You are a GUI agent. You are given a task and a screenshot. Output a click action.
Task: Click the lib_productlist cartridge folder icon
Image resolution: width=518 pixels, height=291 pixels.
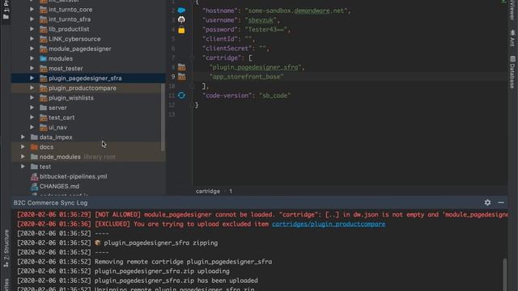coord(43,29)
